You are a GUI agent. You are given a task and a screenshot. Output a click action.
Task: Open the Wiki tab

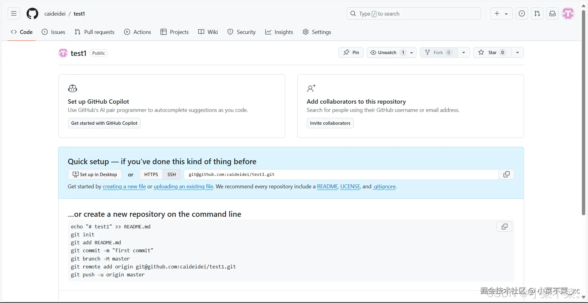(x=208, y=32)
